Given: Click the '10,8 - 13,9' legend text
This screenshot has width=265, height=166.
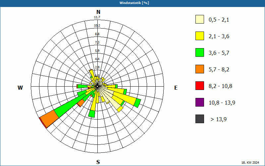Looking at the screenshot, I should (222, 103).
